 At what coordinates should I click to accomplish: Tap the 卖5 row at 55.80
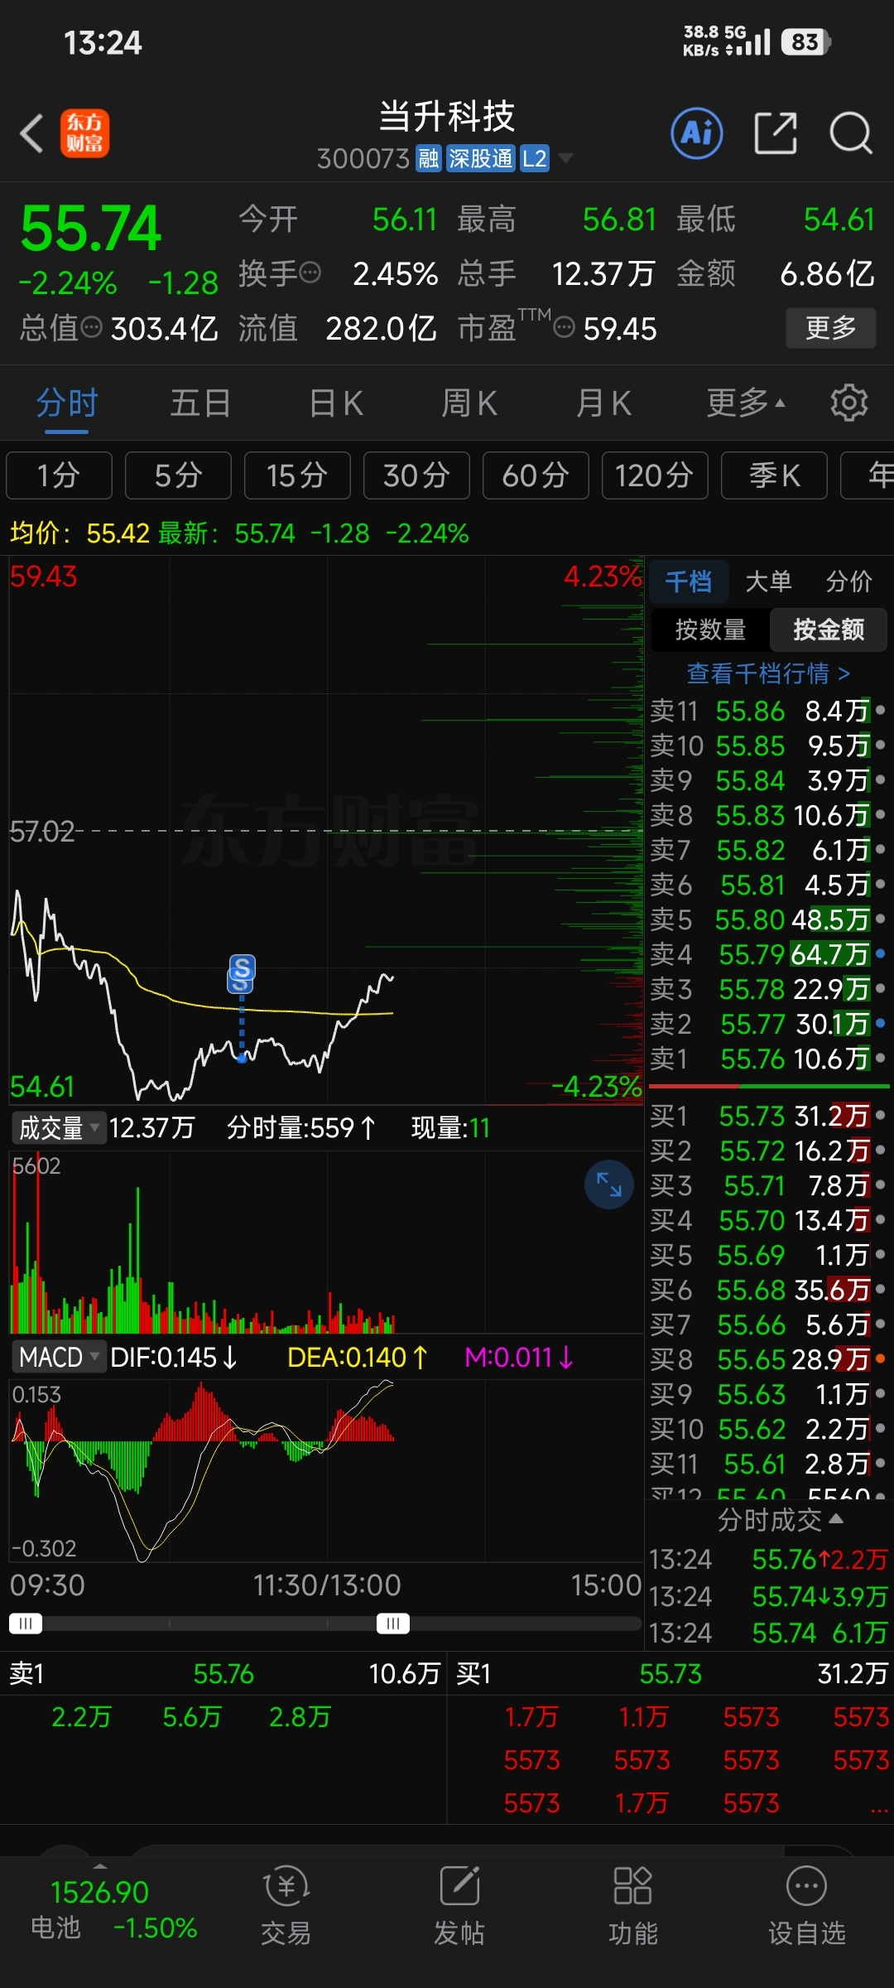767,919
